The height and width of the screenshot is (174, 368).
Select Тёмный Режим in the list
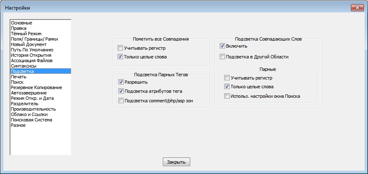point(26,34)
